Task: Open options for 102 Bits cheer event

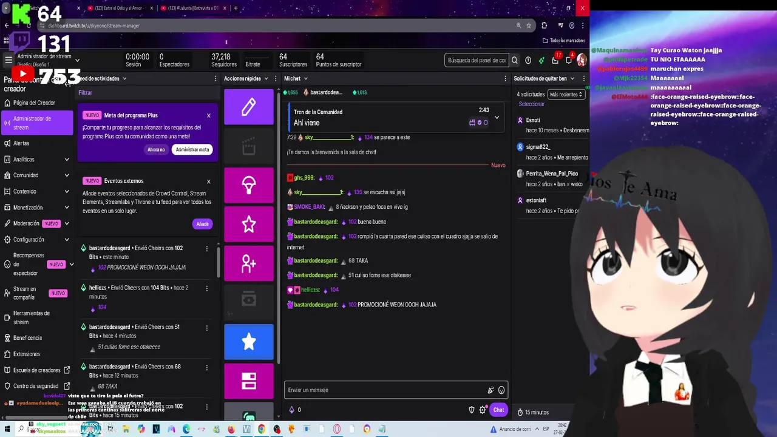Action: point(207,249)
